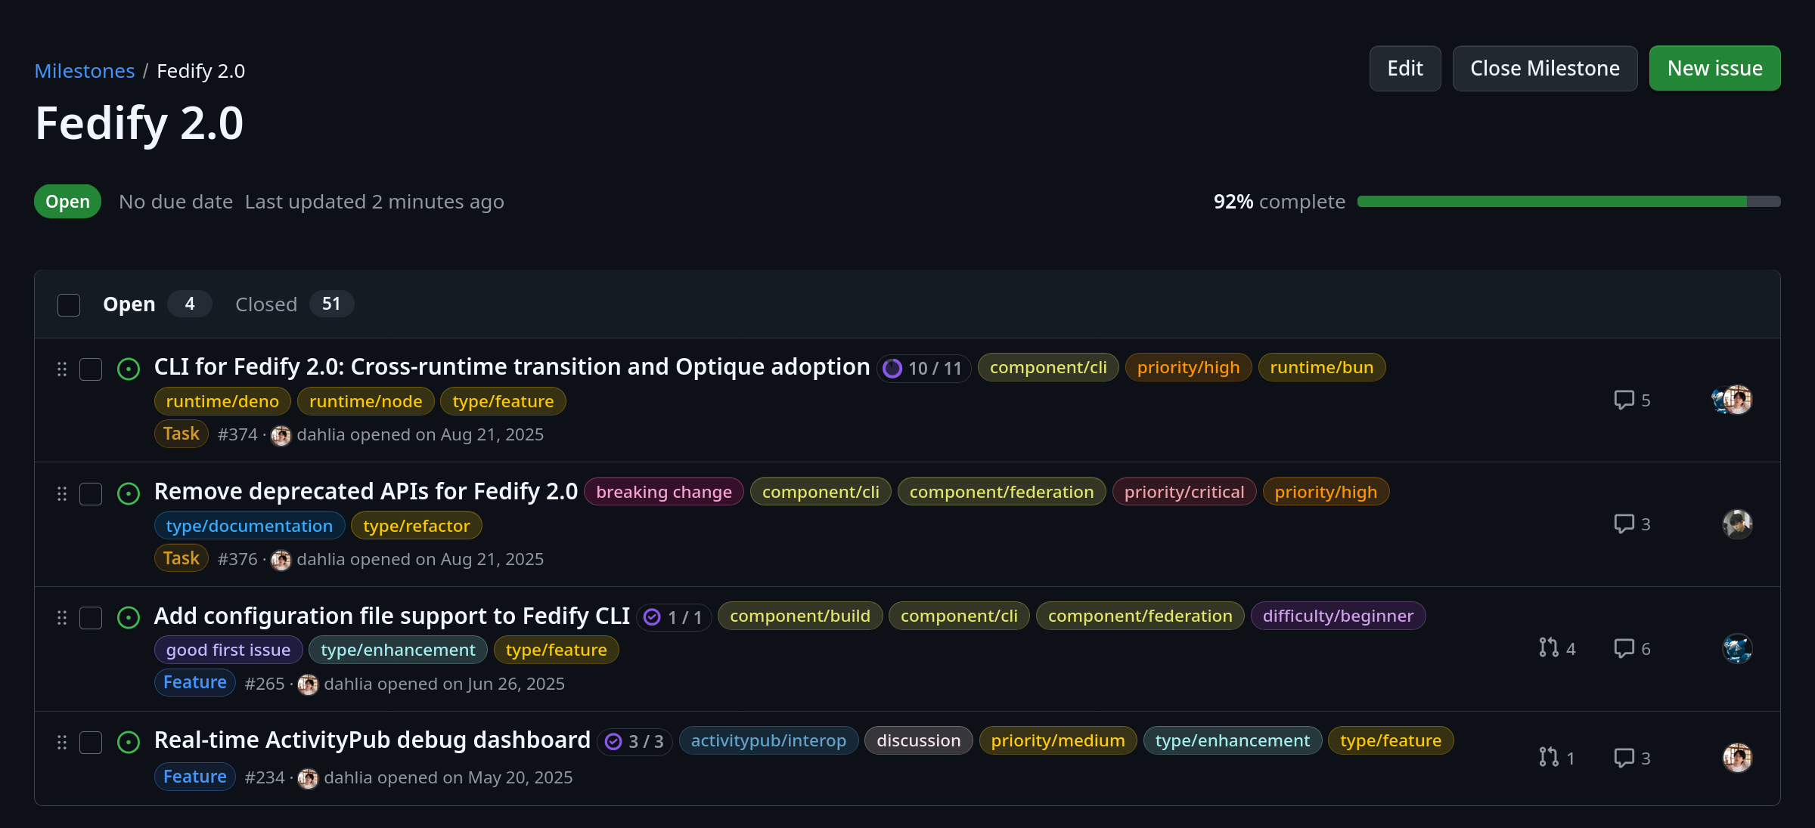The image size is (1815, 828).
Task: Select checkbox for Add configuration file support issue
Action: coord(91,618)
